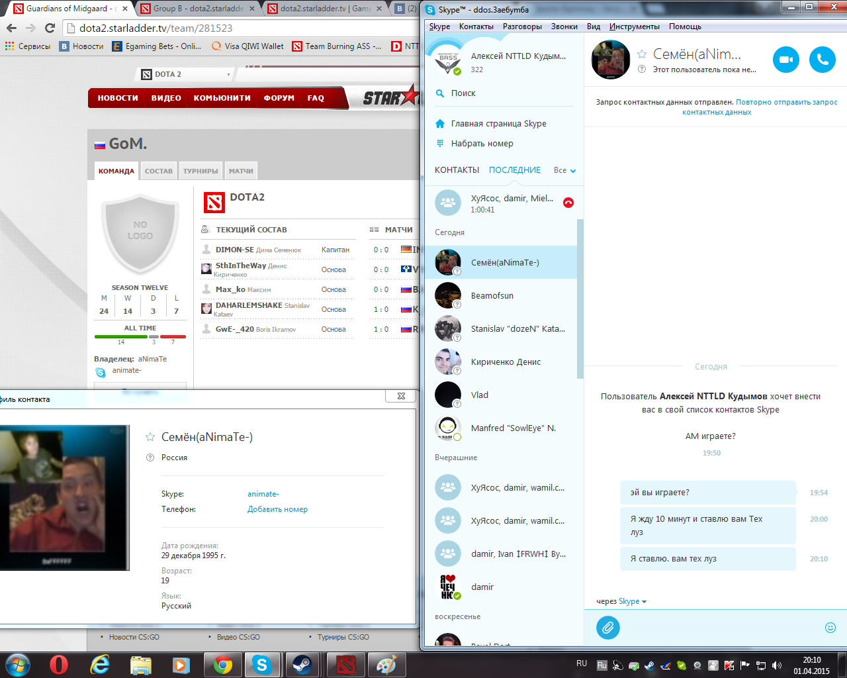The image size is (847, 678).
Task: Click the volume speaker tray icon
Action: [777, 665]
